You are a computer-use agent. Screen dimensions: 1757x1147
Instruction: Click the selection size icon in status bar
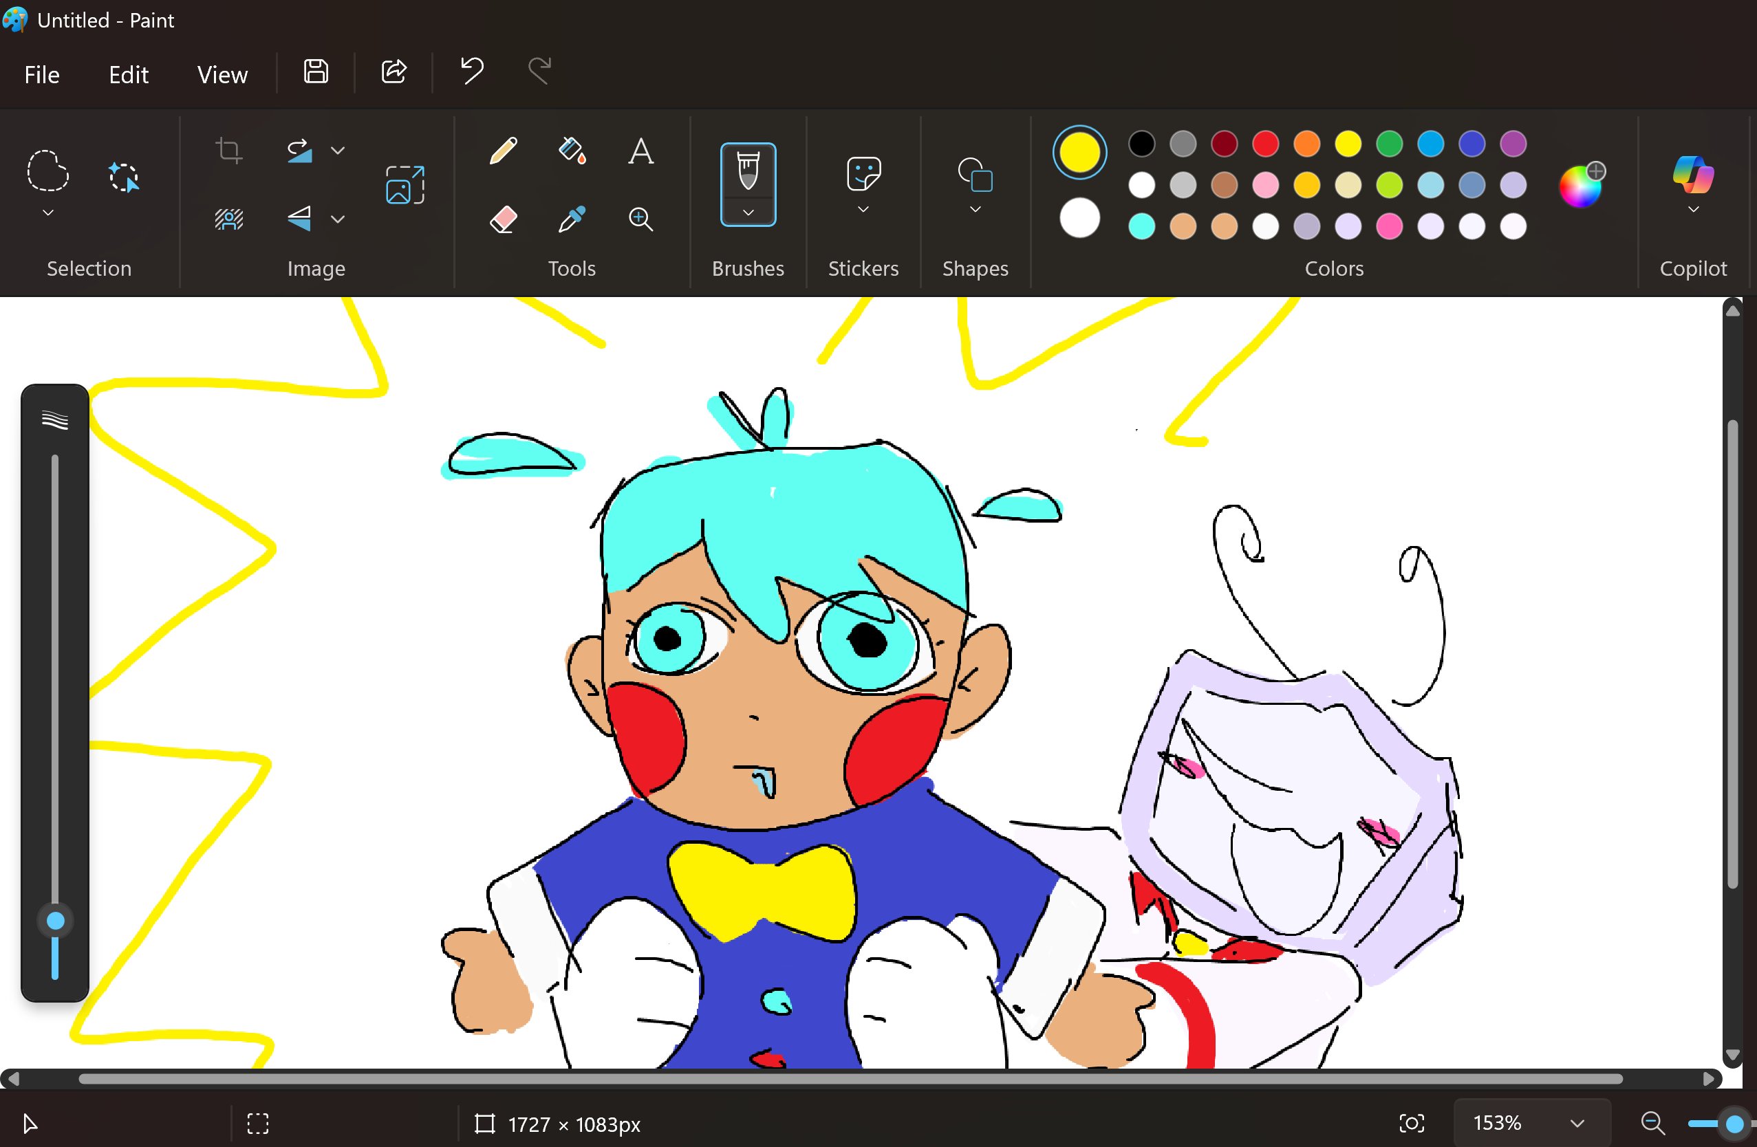258,1124
